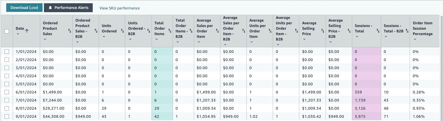Toggle the select-all checkbox in header

(7, 31)
